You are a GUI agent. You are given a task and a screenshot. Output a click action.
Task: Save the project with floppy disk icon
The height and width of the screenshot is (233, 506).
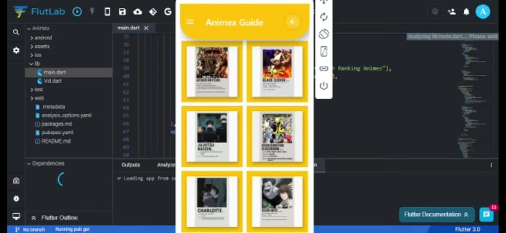[122, 12]
